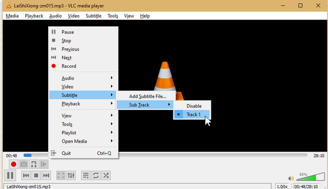Select Track 1 subtitle radio option
This screenshot has width=328, height=189.
(x=192, y=115)
